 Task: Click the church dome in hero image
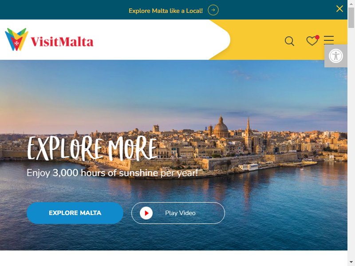pyautogui.click(x=221, y=127)
